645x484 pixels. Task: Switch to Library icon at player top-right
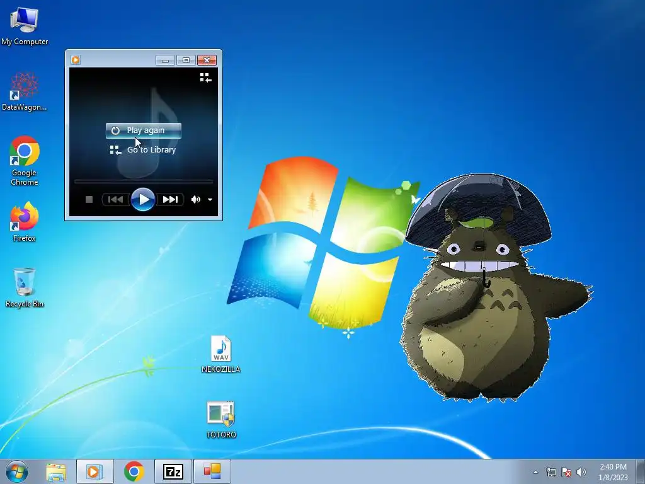click(x=205, y=78)
